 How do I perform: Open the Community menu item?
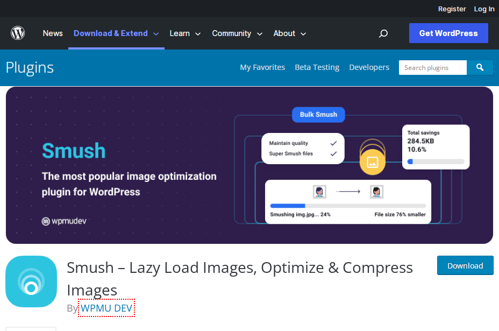point(232,33)
